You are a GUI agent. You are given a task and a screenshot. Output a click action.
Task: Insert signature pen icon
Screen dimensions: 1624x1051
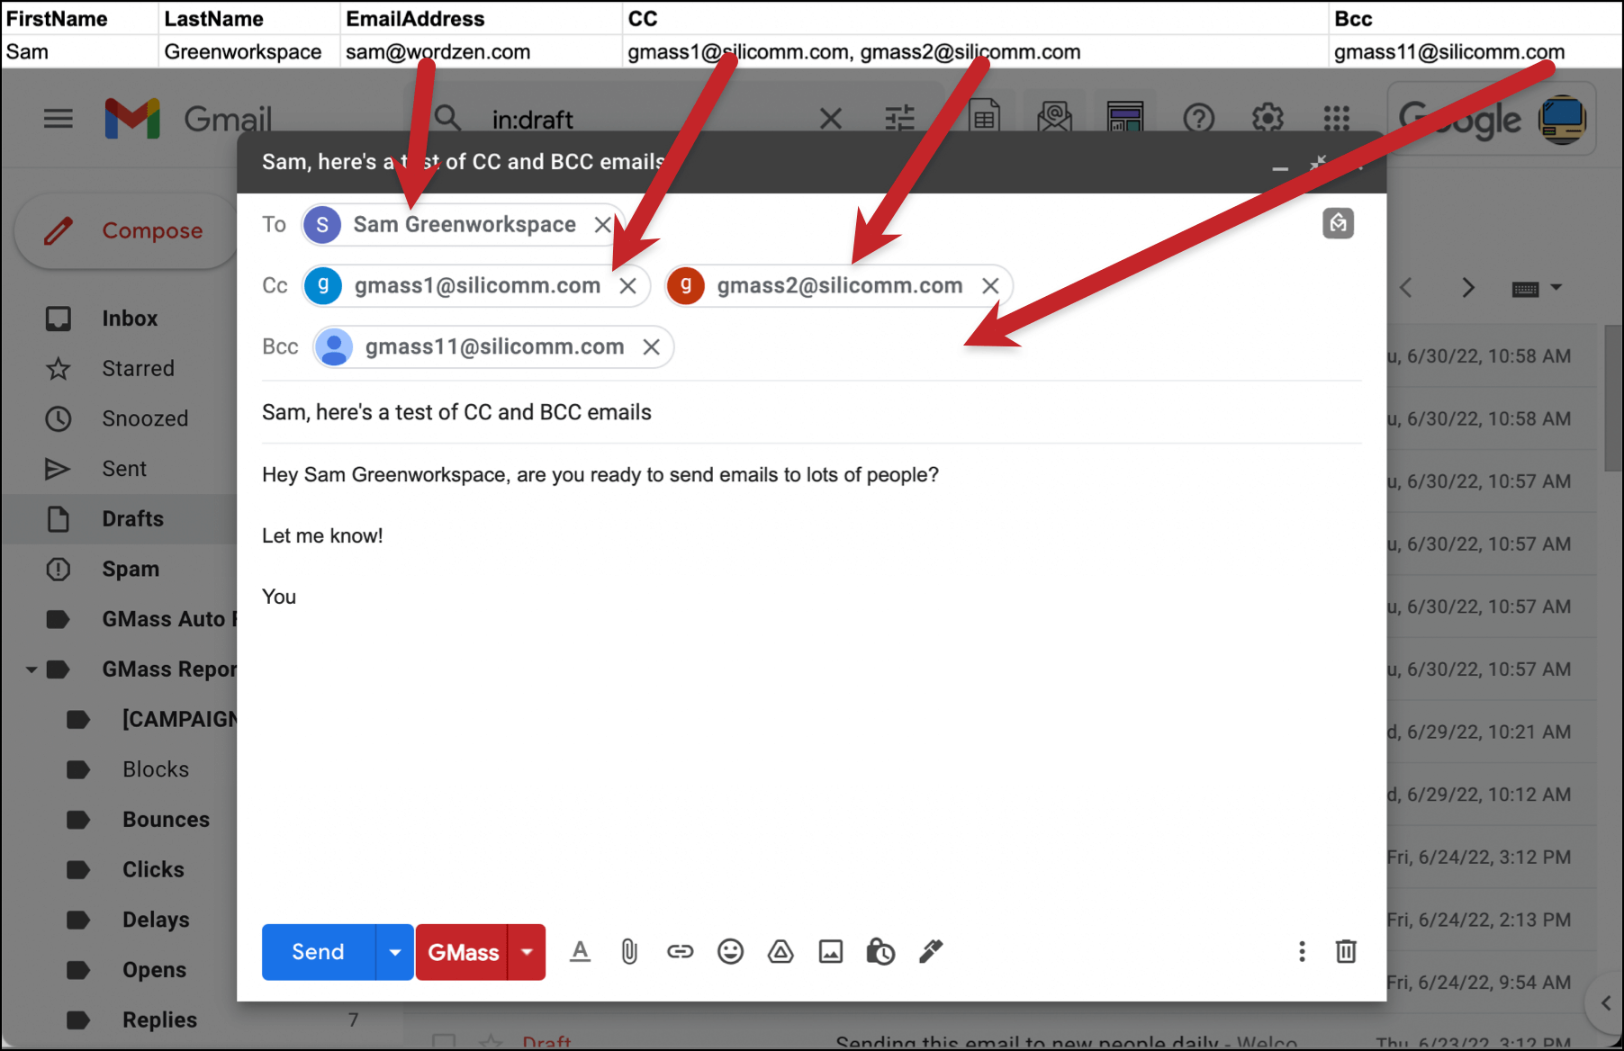[931, 952]
